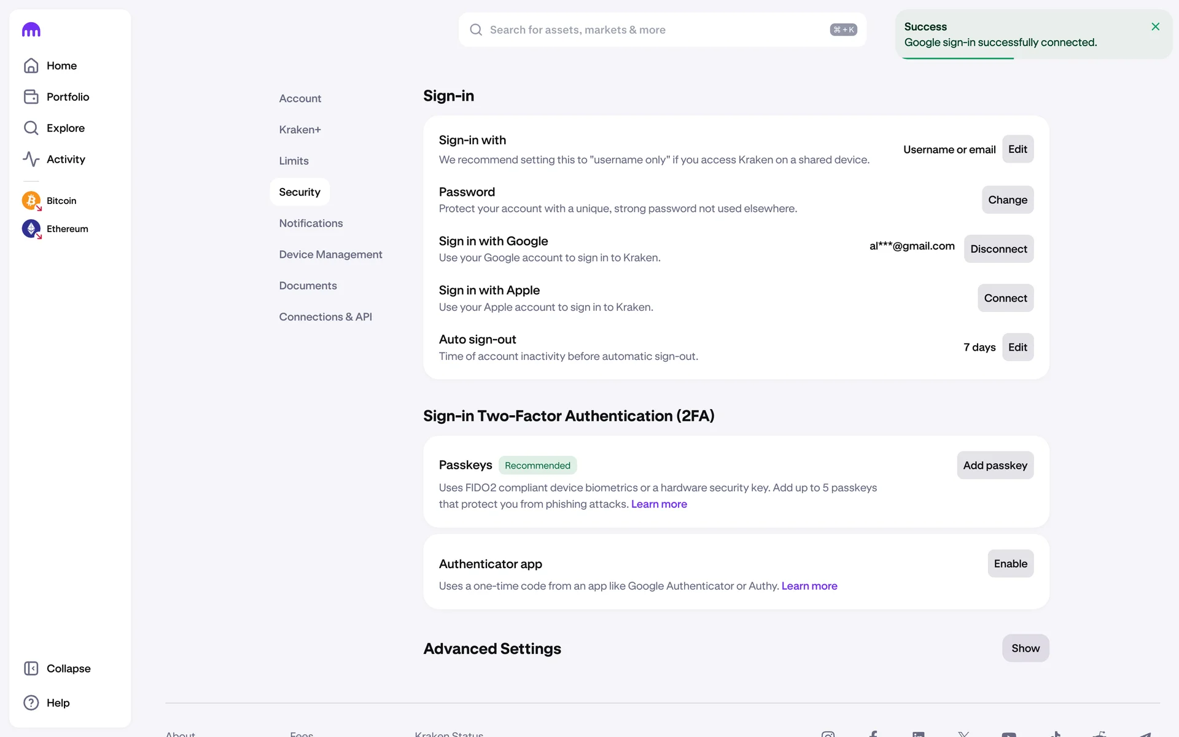1179x737 pixels.
Task: Select the Bitcoin coin icon
Action: (x=31, y=201)
